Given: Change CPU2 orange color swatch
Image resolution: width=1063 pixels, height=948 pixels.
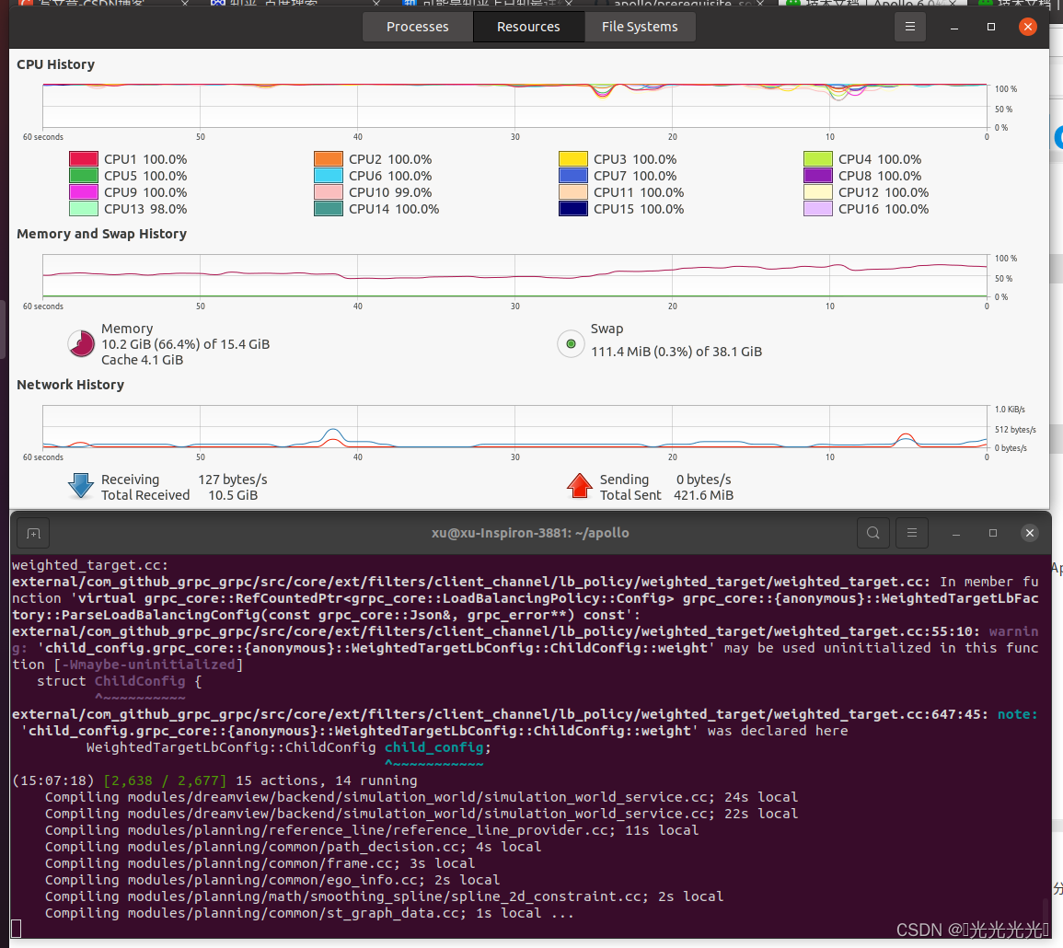Looking at the screenshot, I should pyautogui.click(x=329, y=158).
